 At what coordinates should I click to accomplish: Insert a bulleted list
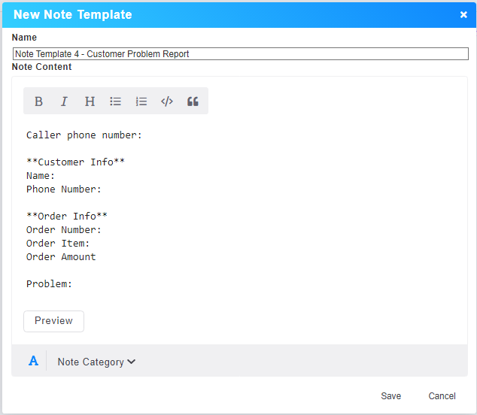point(115,101)
